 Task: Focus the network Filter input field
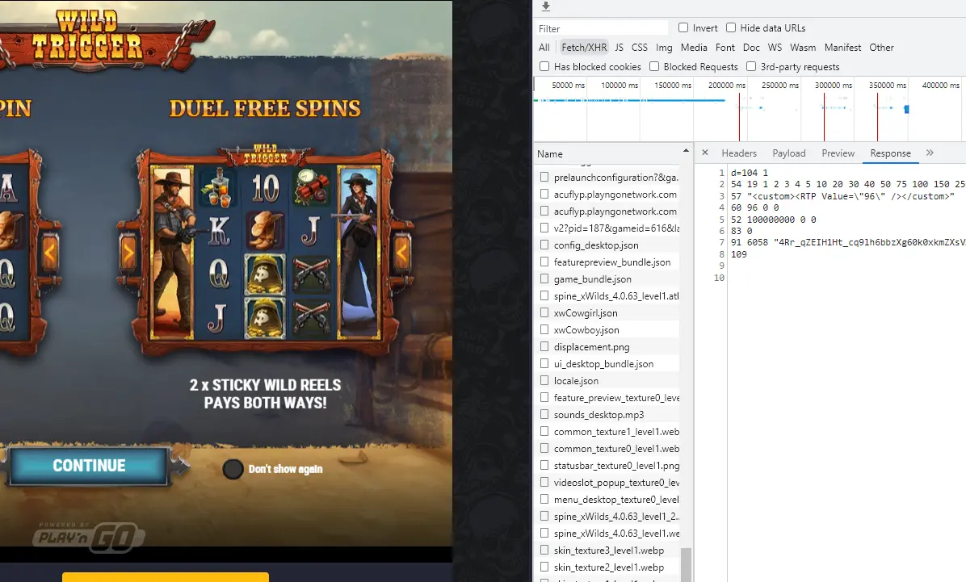[601, 28]
